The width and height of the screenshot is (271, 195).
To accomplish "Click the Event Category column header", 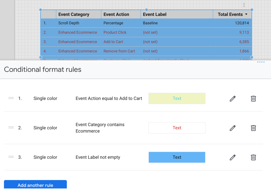I will [x=74, y=14].
